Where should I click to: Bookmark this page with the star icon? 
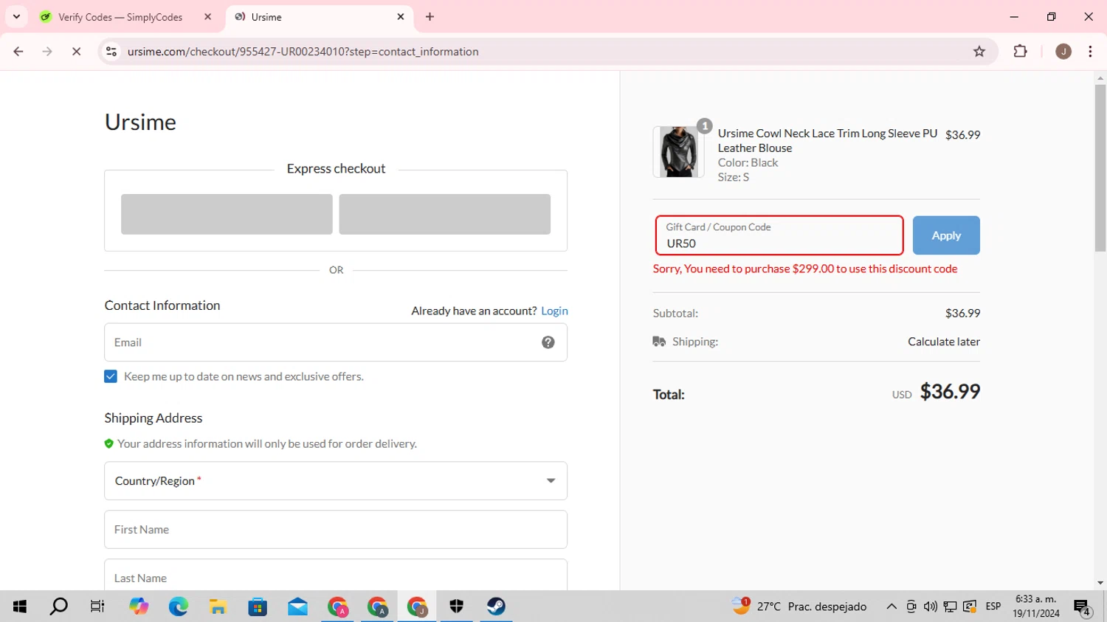(x=979, y=52)
